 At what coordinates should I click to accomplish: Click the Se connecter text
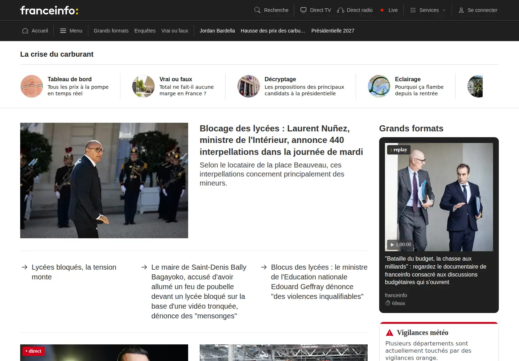point(482,10)
